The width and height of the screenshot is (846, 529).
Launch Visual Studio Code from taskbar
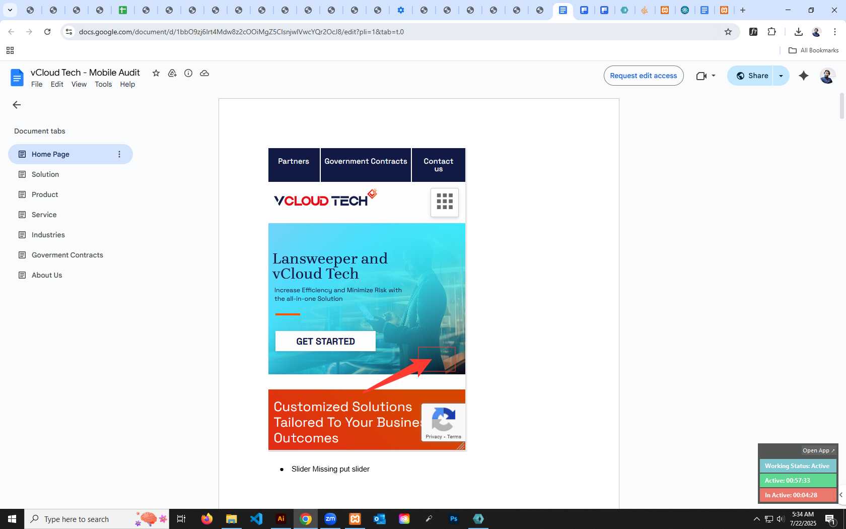point(256,519)
